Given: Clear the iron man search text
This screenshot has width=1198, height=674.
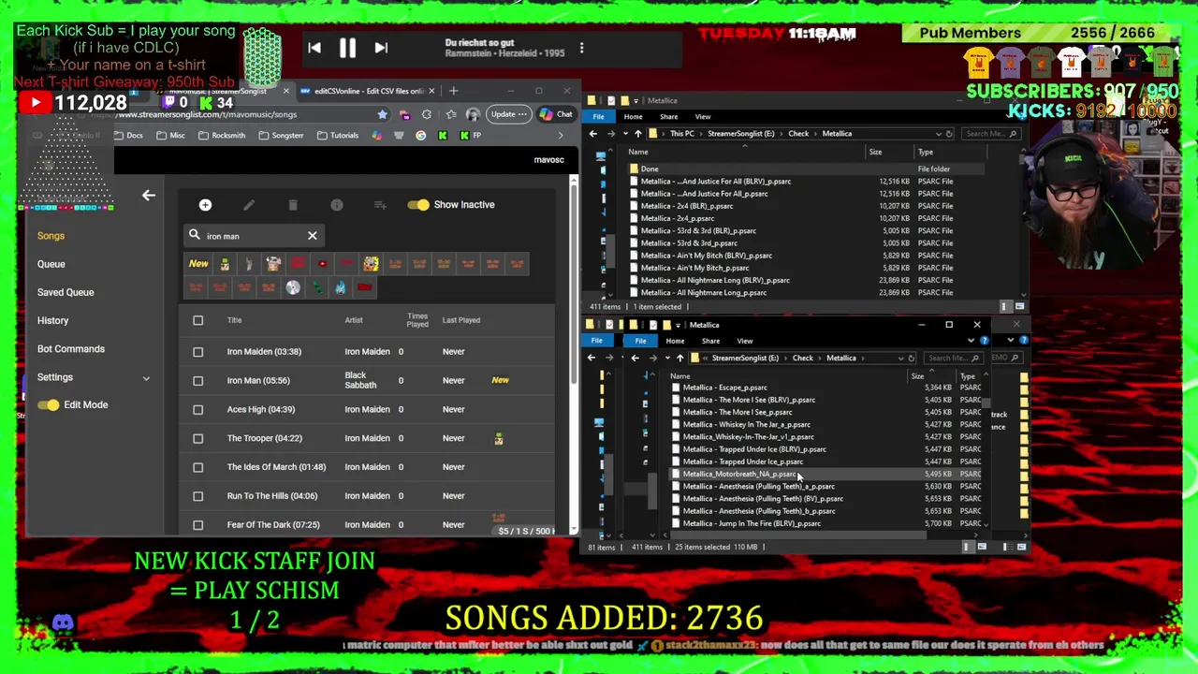Looking at the screenshot, I should (x=313, y=236).
